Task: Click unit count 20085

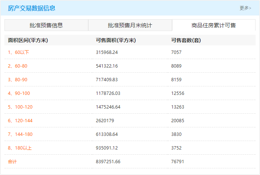Action: pos(178,121)
